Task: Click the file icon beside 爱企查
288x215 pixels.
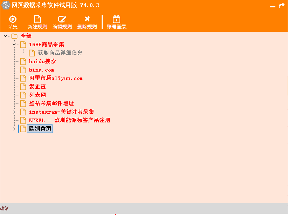Action: [23, 87]
